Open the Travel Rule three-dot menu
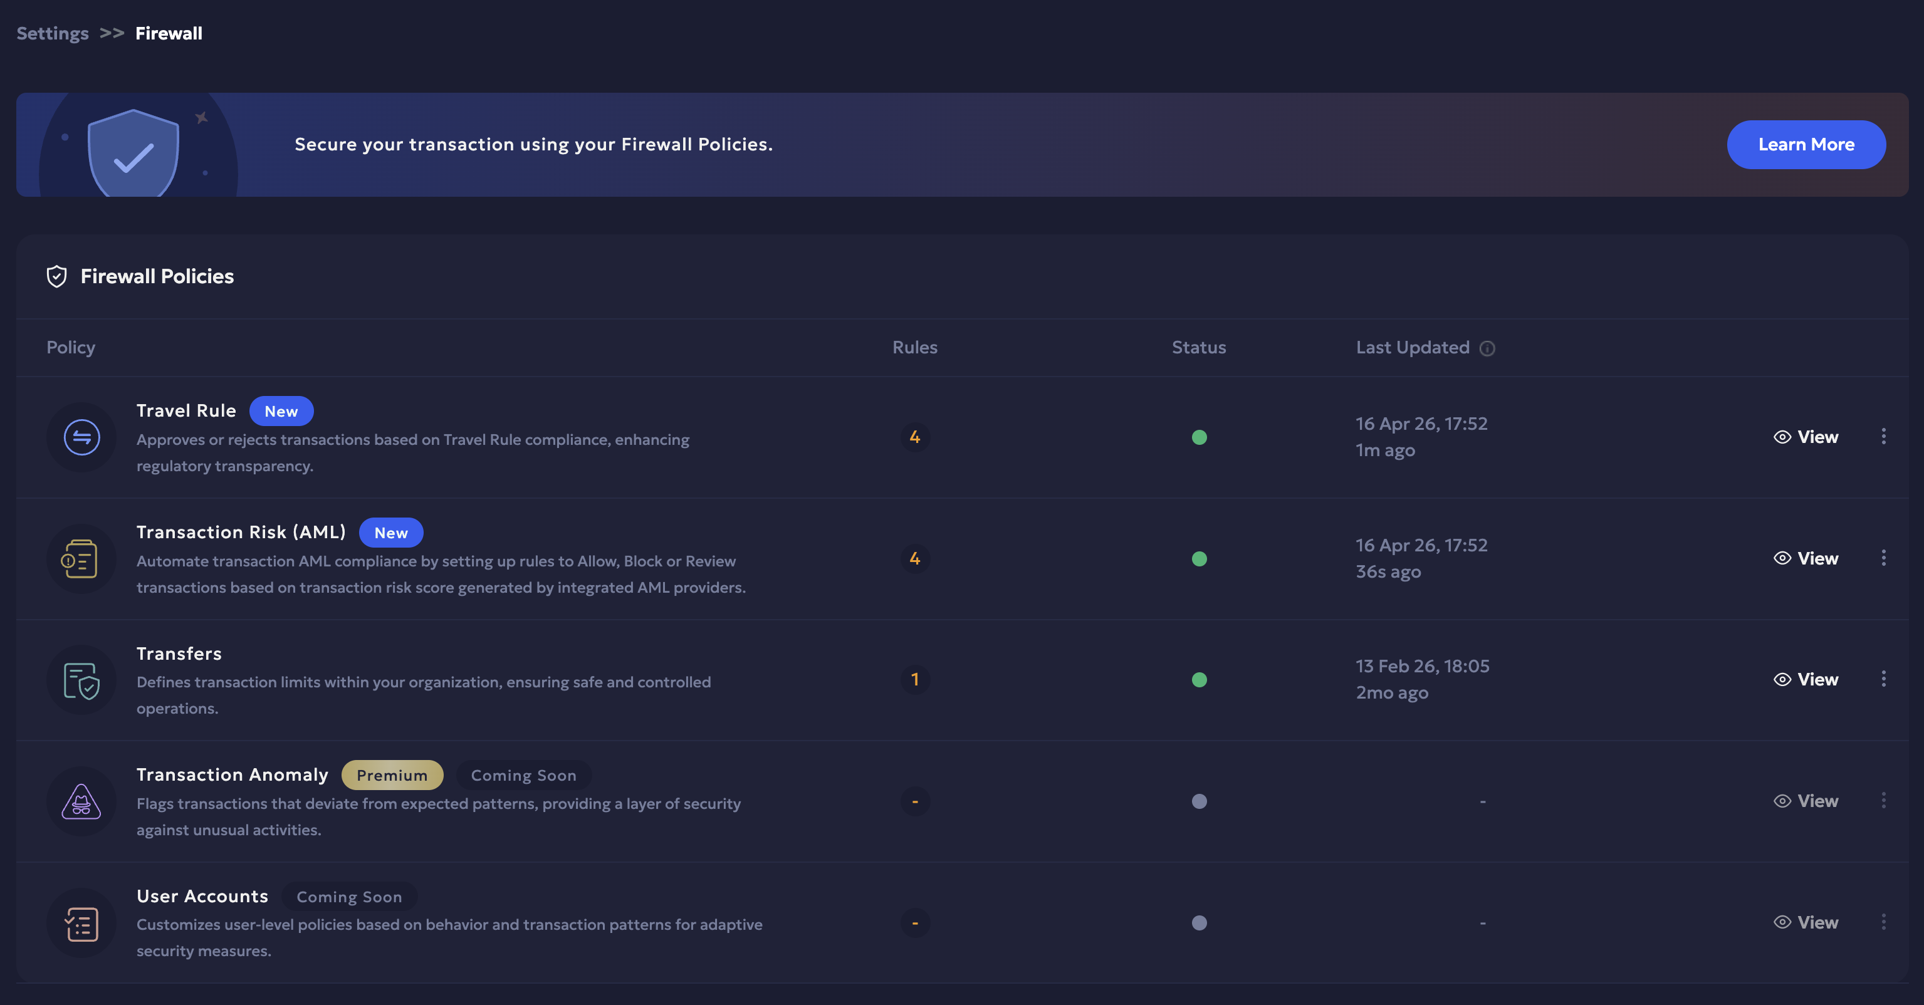Viewport: 1924px width, 1005px height. tap(1883, 436)
